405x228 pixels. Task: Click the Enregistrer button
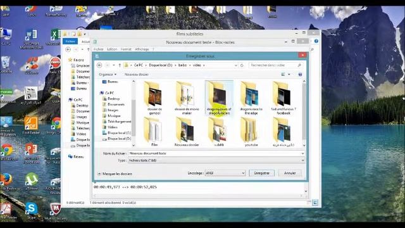click(x=261, y=173)
